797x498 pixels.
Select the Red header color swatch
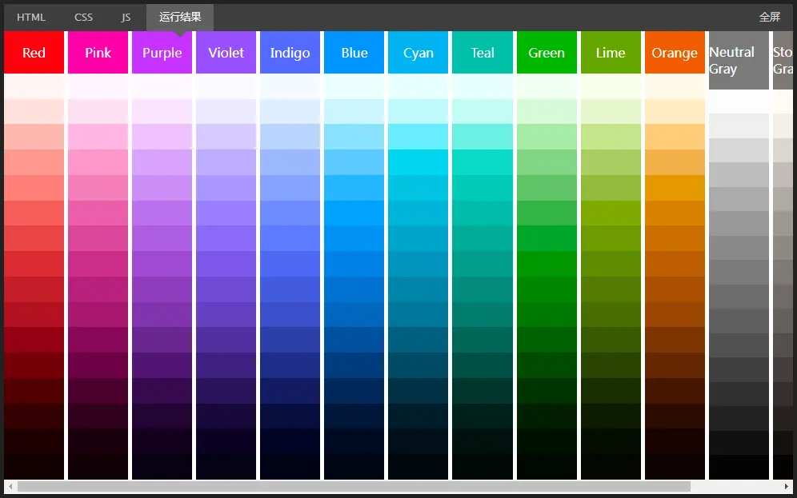coord(34,53)
